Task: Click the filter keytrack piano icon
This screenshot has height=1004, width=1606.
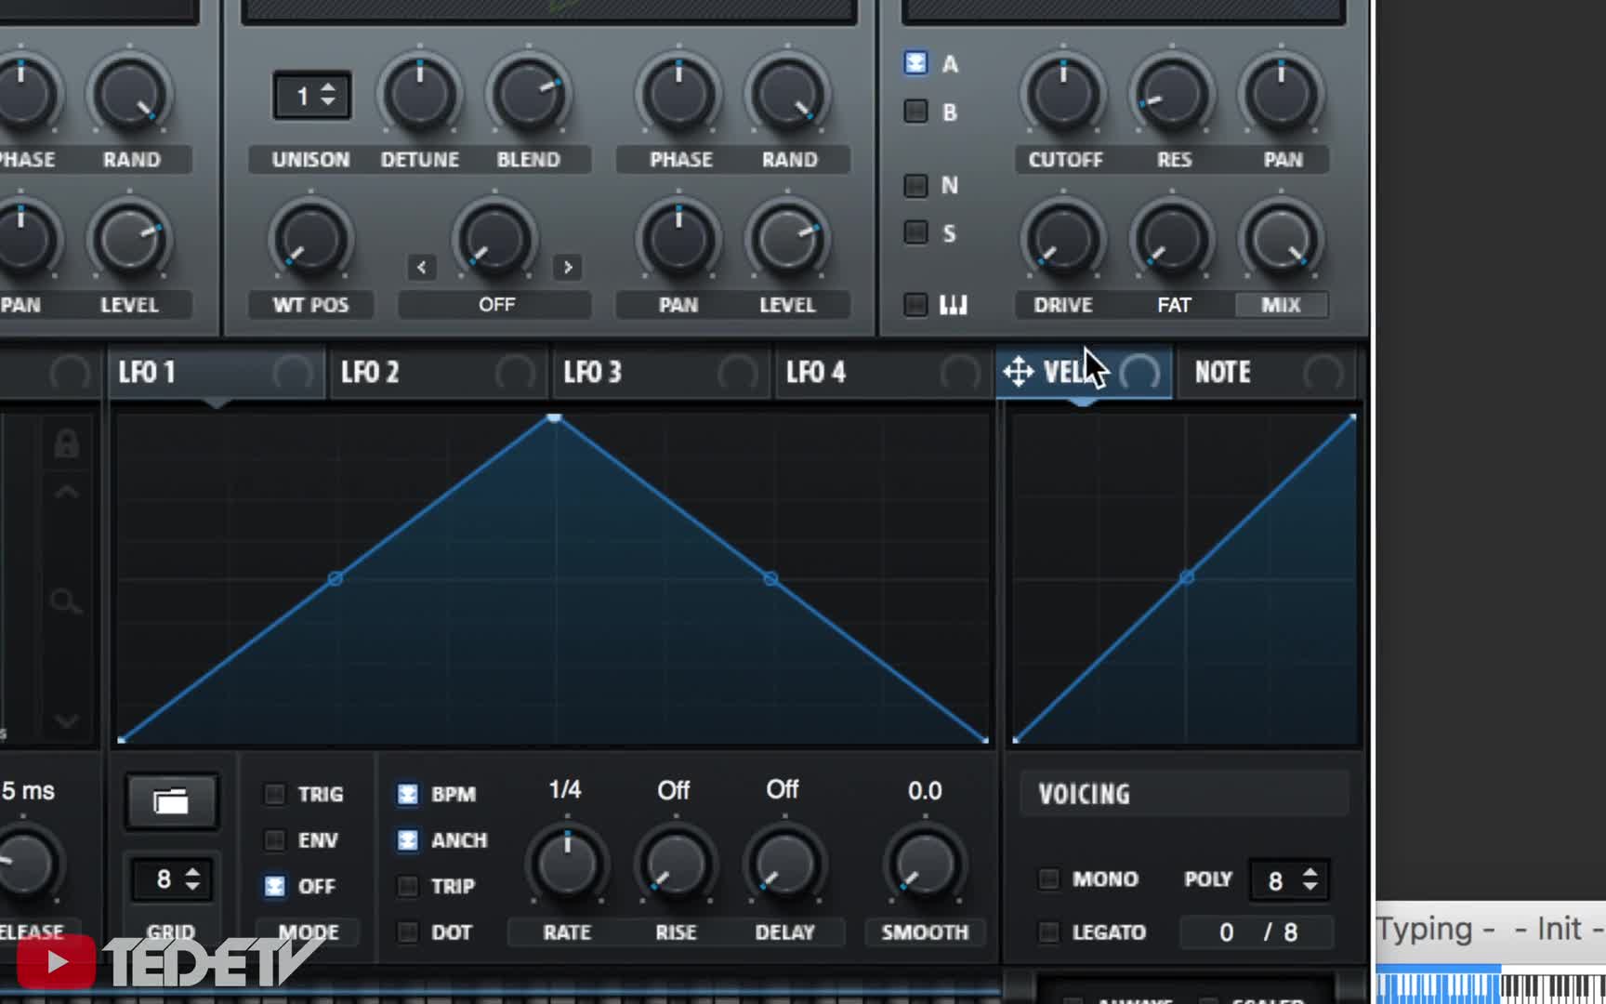Action: point(953,305)
